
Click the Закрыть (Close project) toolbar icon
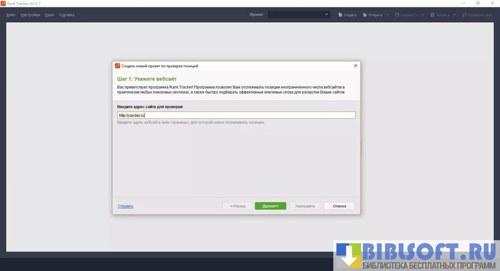[432, 14]
